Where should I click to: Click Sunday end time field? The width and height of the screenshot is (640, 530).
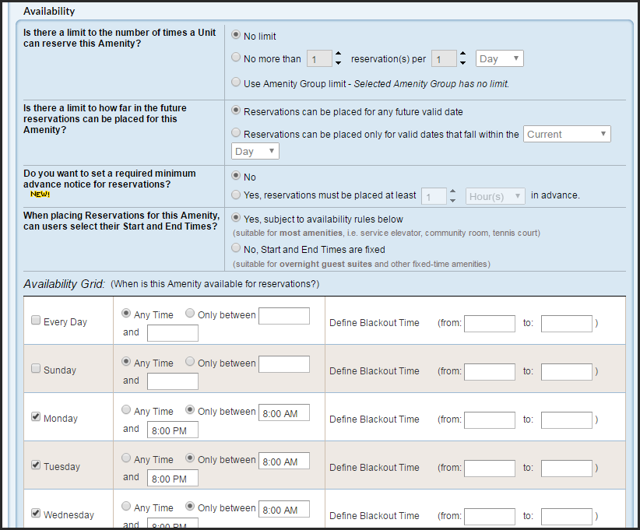point(173,381)
